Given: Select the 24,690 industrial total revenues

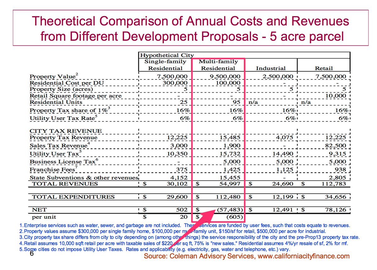Looking at the screenshot, I should [283, 184].
